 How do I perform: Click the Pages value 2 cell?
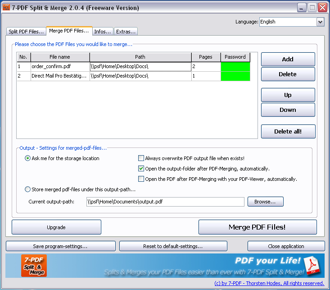(x=206, y=67)
